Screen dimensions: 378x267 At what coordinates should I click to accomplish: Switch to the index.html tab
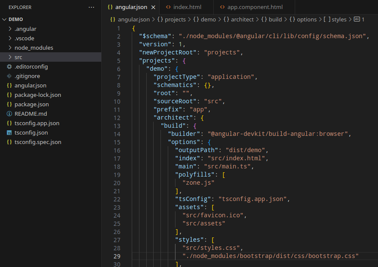click(x=187, y=7)
